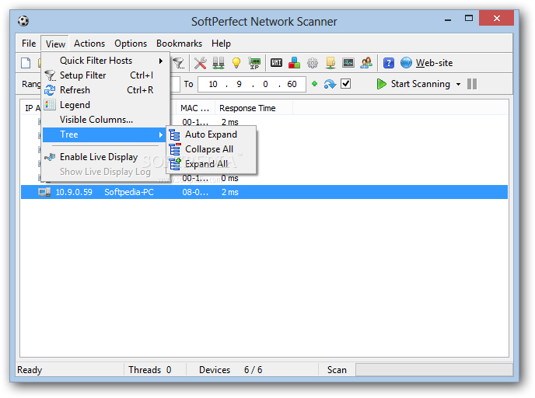Open the Web-site link
535x398 pixels.
[x=434, y=63]
